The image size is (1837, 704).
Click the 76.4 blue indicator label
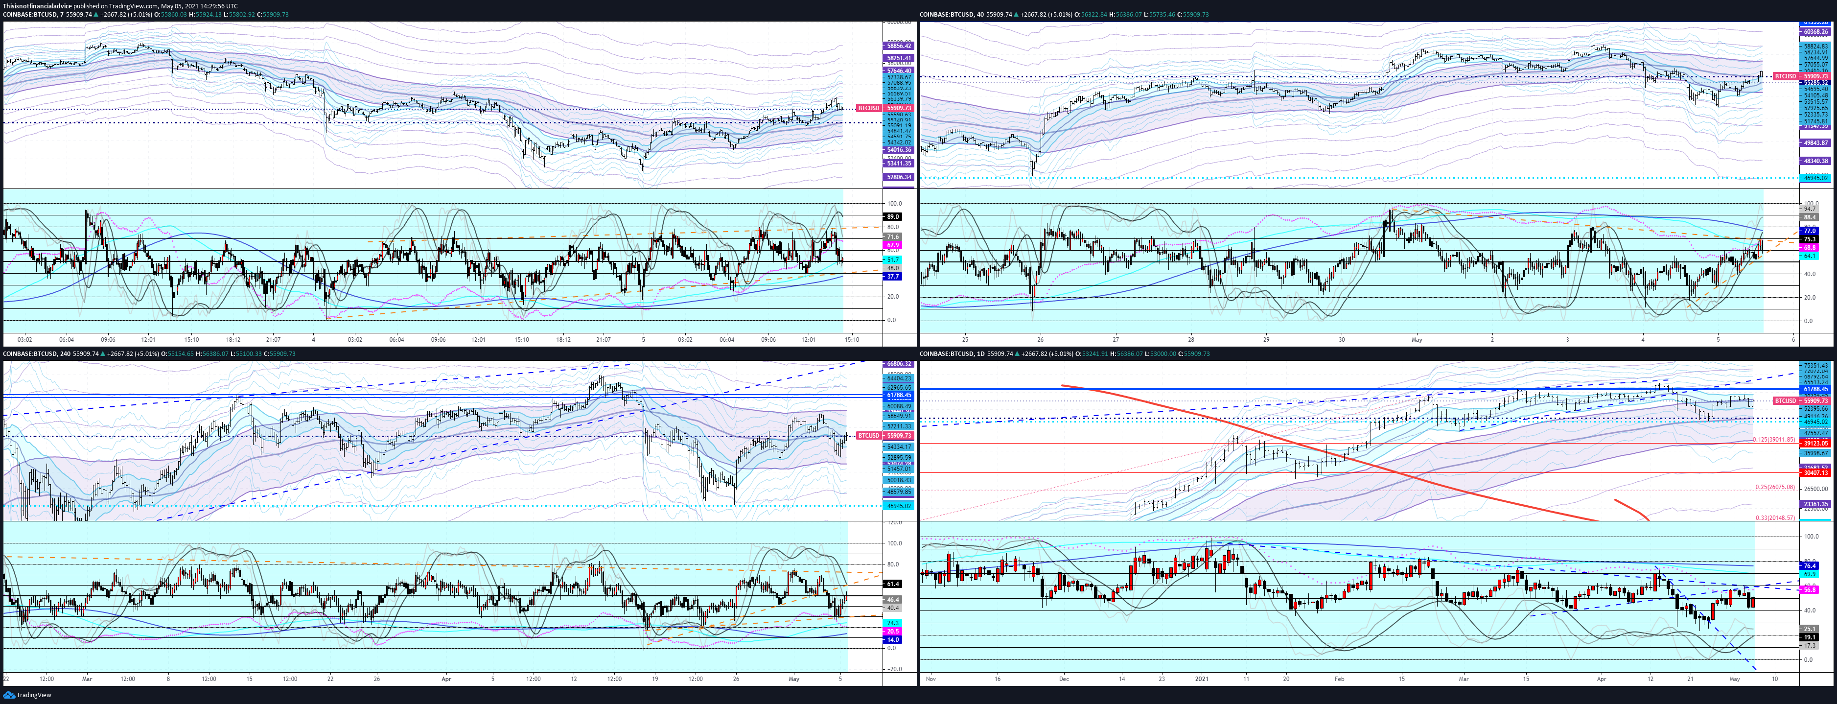coord(1810,566)
